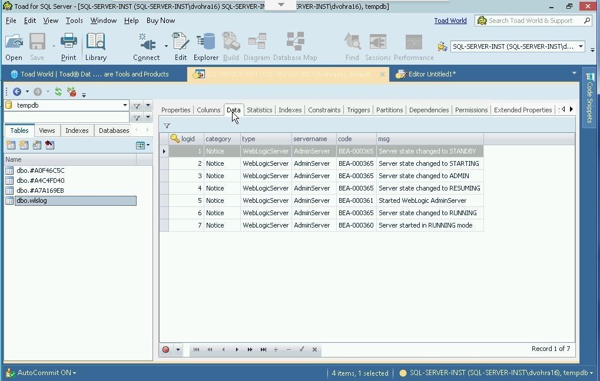Image resolution: width=600 pixels, height=381 pixels.
Task: Select the dbo.#A4C4FD40 table
Action: [x=41, y=181]
